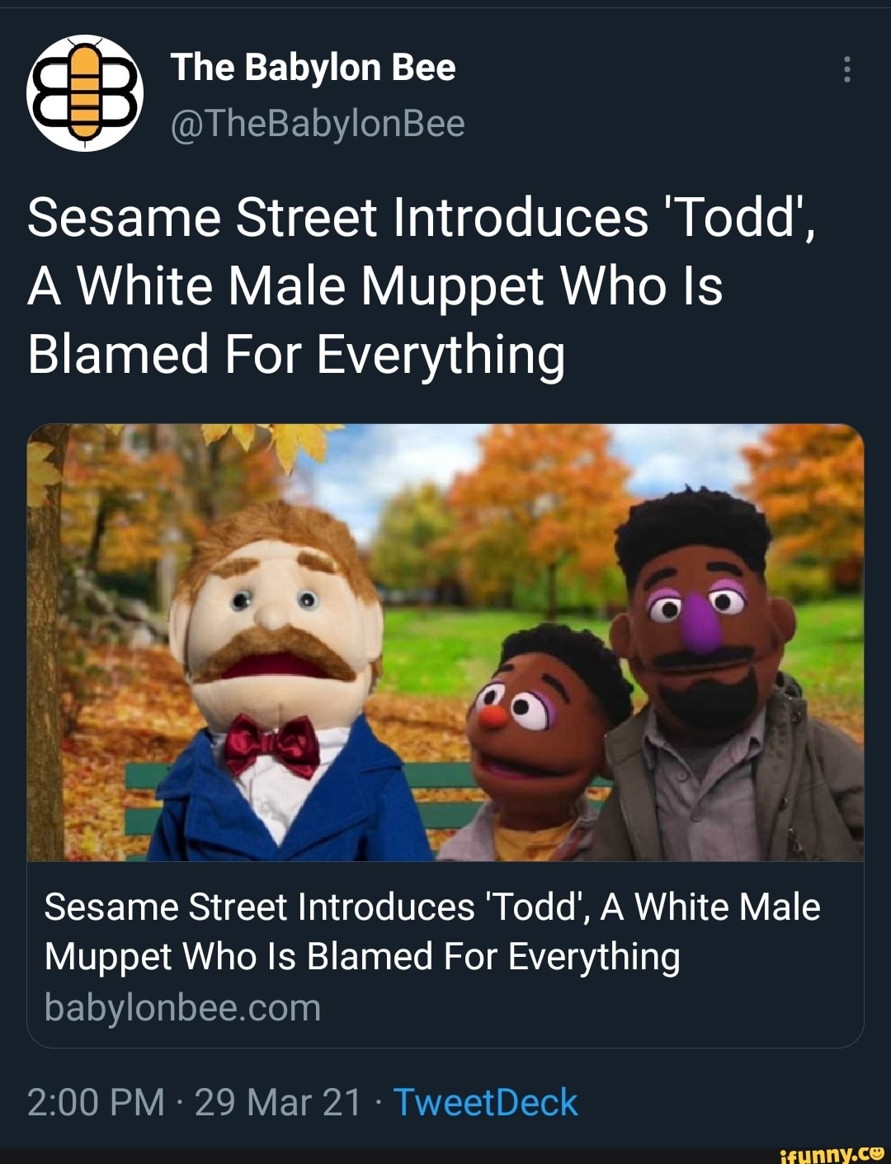Viewport: 891px width, 1164px height.
Task: Select the tweet headline text about Todd
Action: click(x=379, y=286)
